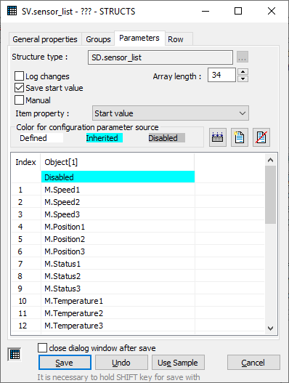Select the cyan Disabled row cell
The image size is (289, 383).
(x=118, y=177)
